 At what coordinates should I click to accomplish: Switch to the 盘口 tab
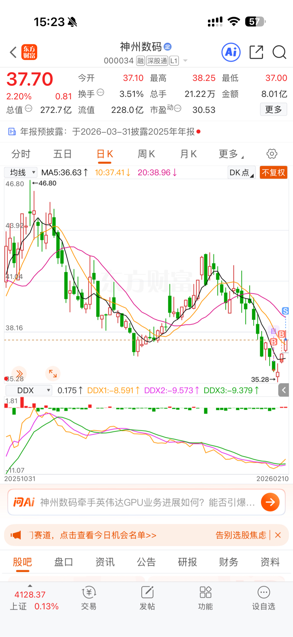click(x=64, y=562)
